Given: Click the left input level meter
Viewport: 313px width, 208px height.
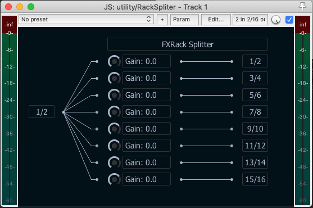Looking at the screenshot, I should (x=10, y=111).
